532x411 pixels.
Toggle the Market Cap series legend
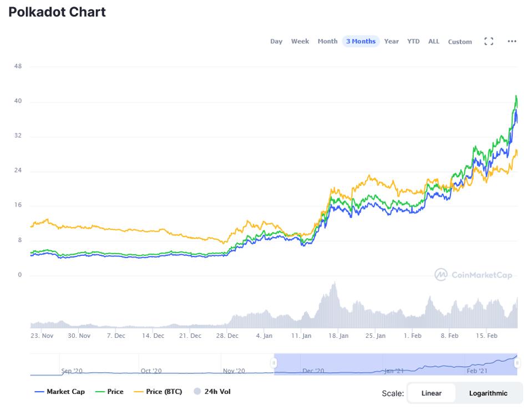pos(60,392)
